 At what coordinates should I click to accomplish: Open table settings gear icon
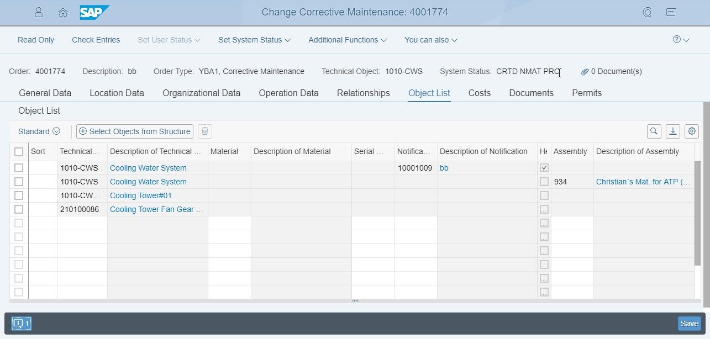click(692, 131)
